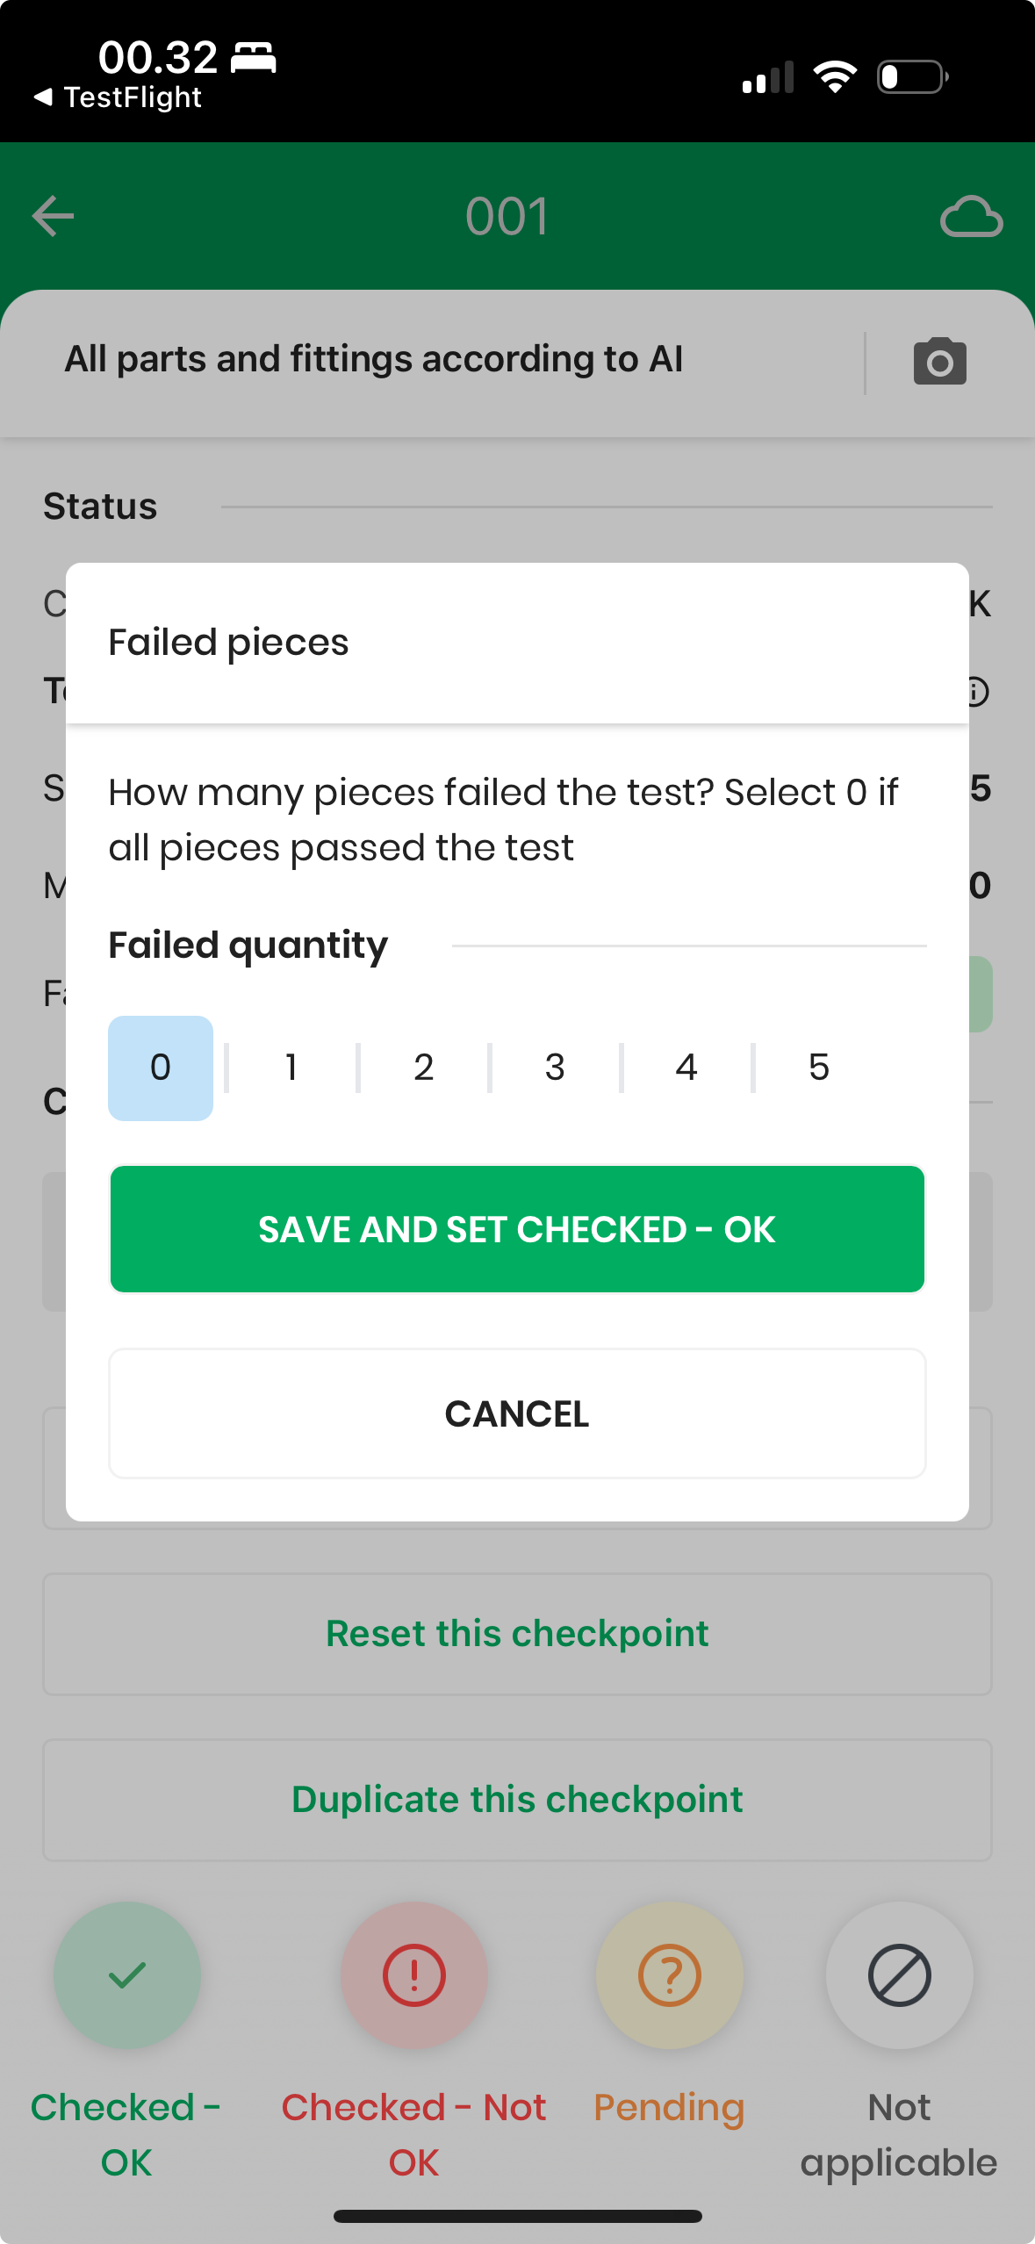Select failed quantity 0

[161, 1068]
